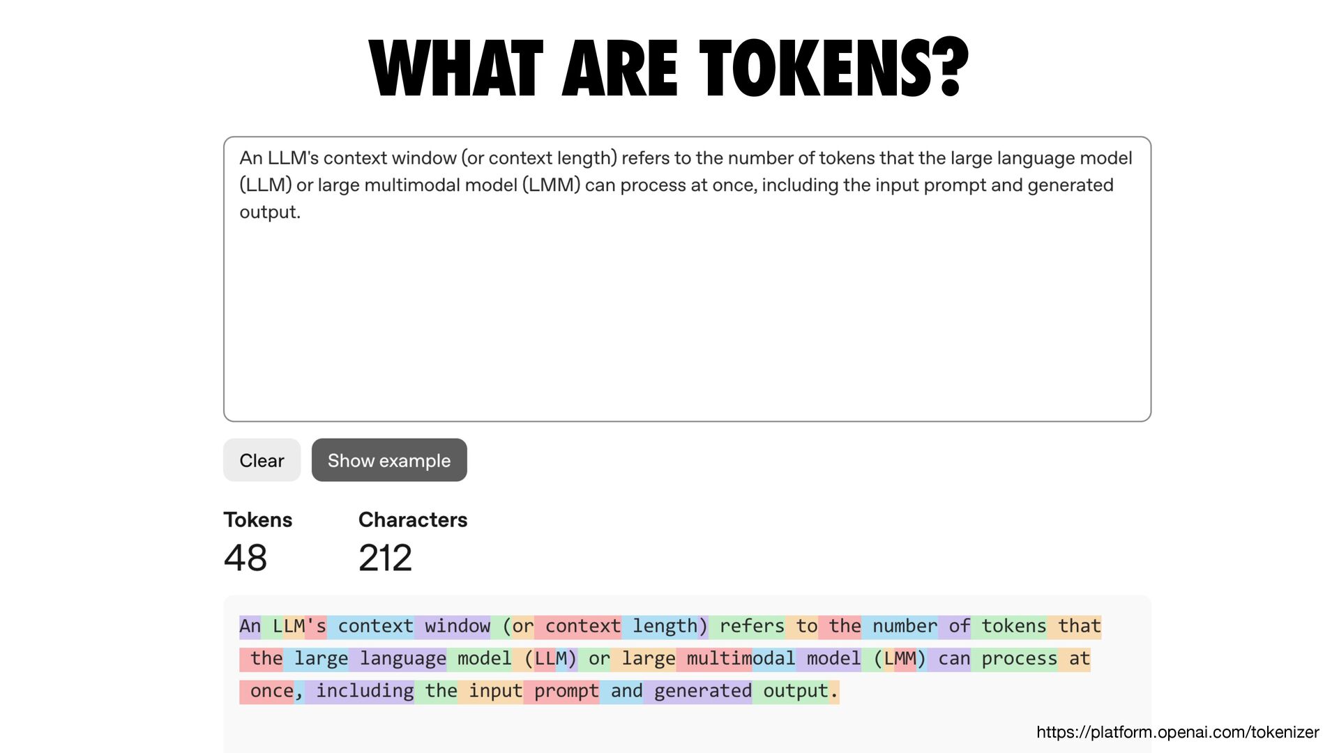Select the 'tokens' token highlighted green

[1008, 626]
